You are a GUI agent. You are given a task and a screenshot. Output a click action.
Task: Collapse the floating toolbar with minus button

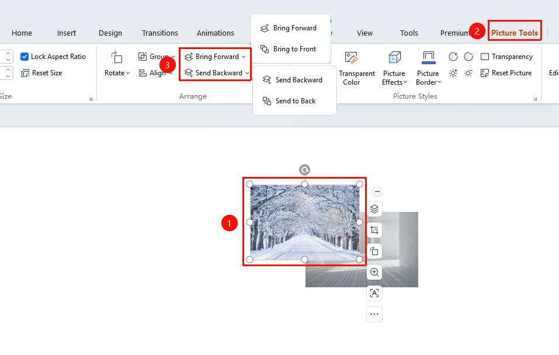[377, 192]
